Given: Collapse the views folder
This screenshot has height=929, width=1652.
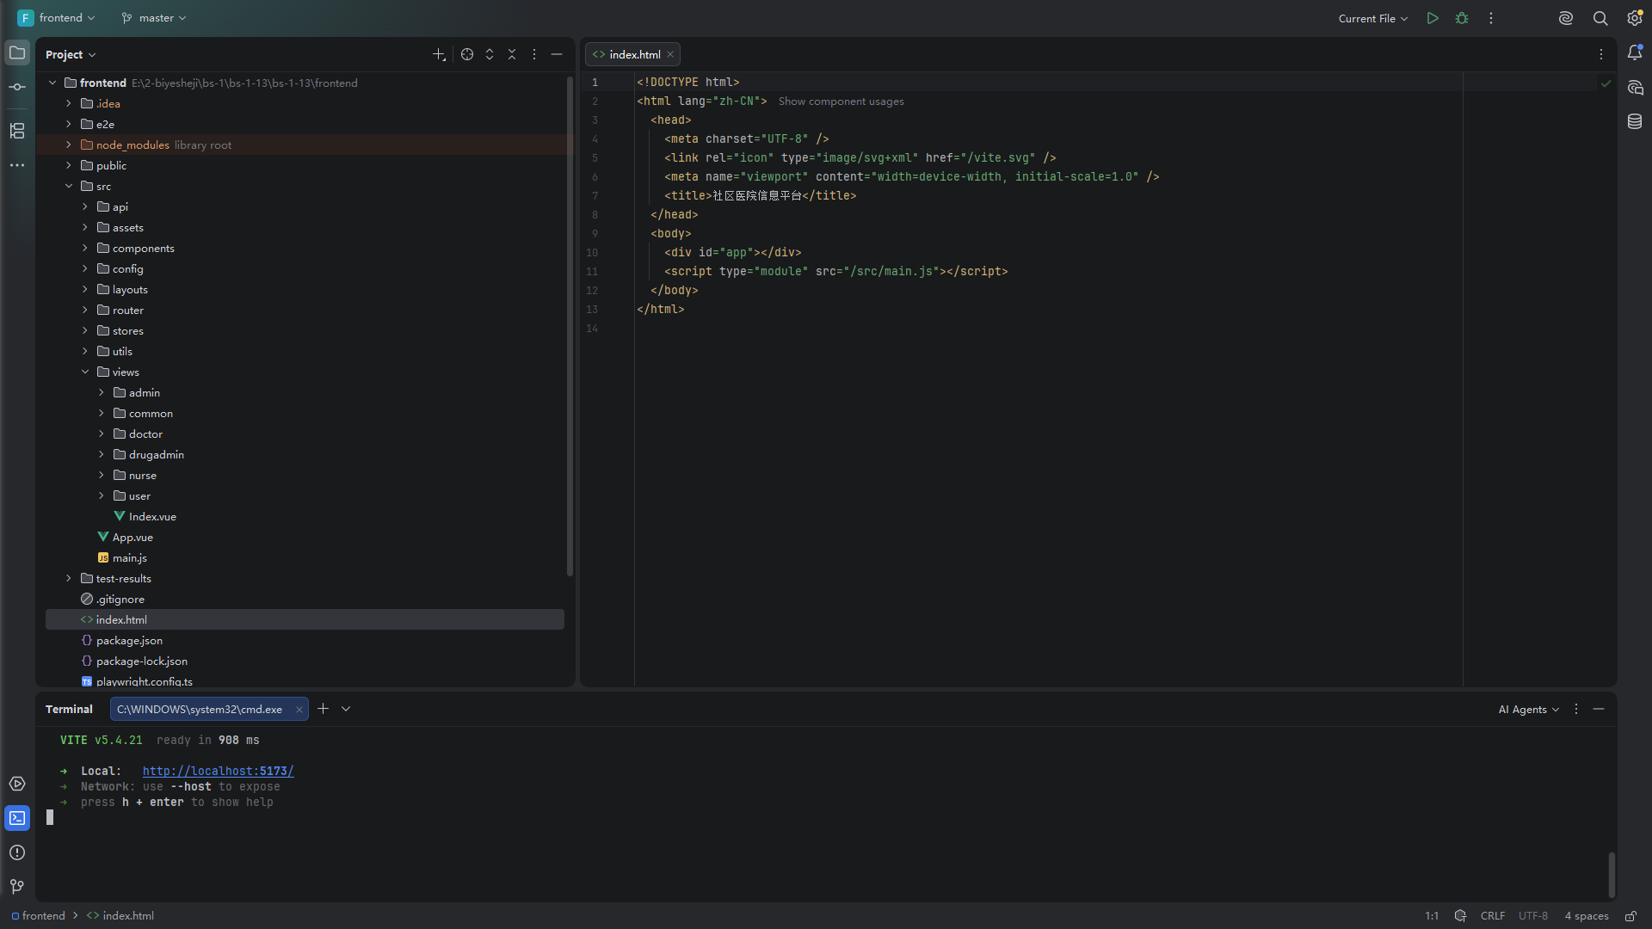Looking at the screenshot, I should pyautogui.click(x=85, y=372).
